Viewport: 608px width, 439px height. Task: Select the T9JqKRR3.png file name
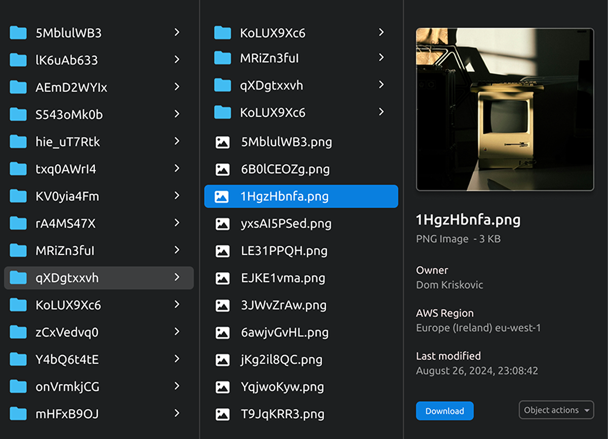pyautogui.click(x=283, y=415)
